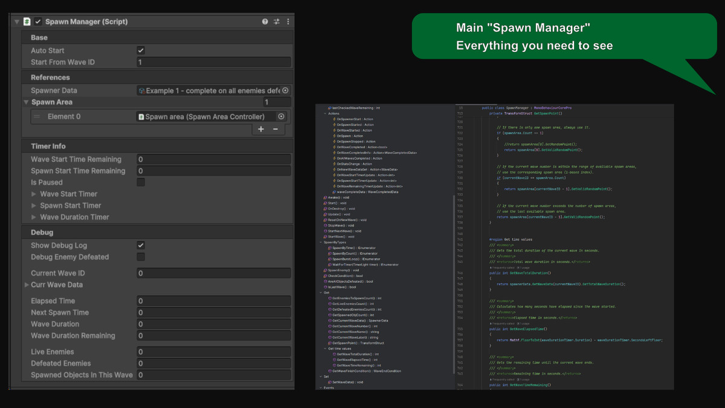Screen dimensions: 725x408
Task: Click the Element 0 object picker icon
Action: click(281, 117)
